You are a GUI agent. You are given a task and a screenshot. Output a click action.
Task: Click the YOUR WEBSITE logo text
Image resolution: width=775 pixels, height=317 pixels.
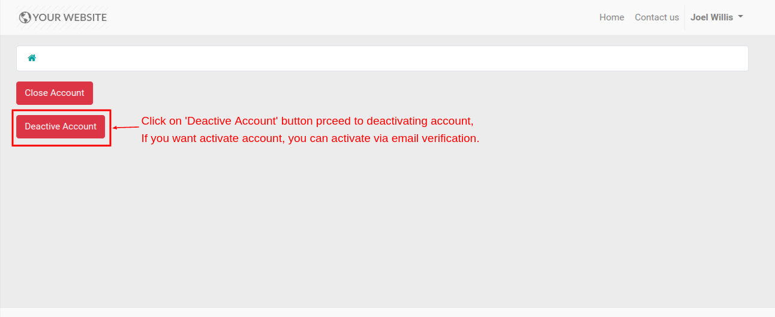pyautogui.click(x=70, y=17)
